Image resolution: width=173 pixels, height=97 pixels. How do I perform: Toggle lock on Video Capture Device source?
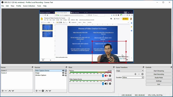click(66, 71)
